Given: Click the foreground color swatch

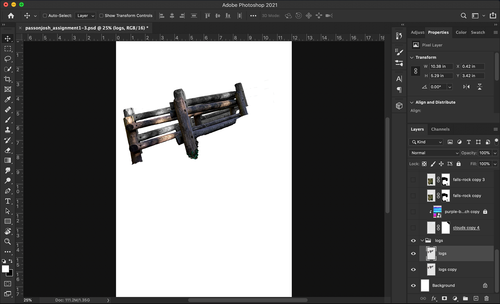Looking at the screenshot, I should click(x=5, y=269).
